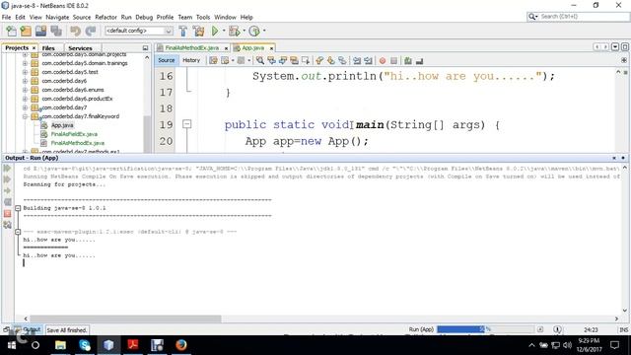Toggle the fold marker at line 19
This screenshot has width=631, height=355.
click(186, 124)
